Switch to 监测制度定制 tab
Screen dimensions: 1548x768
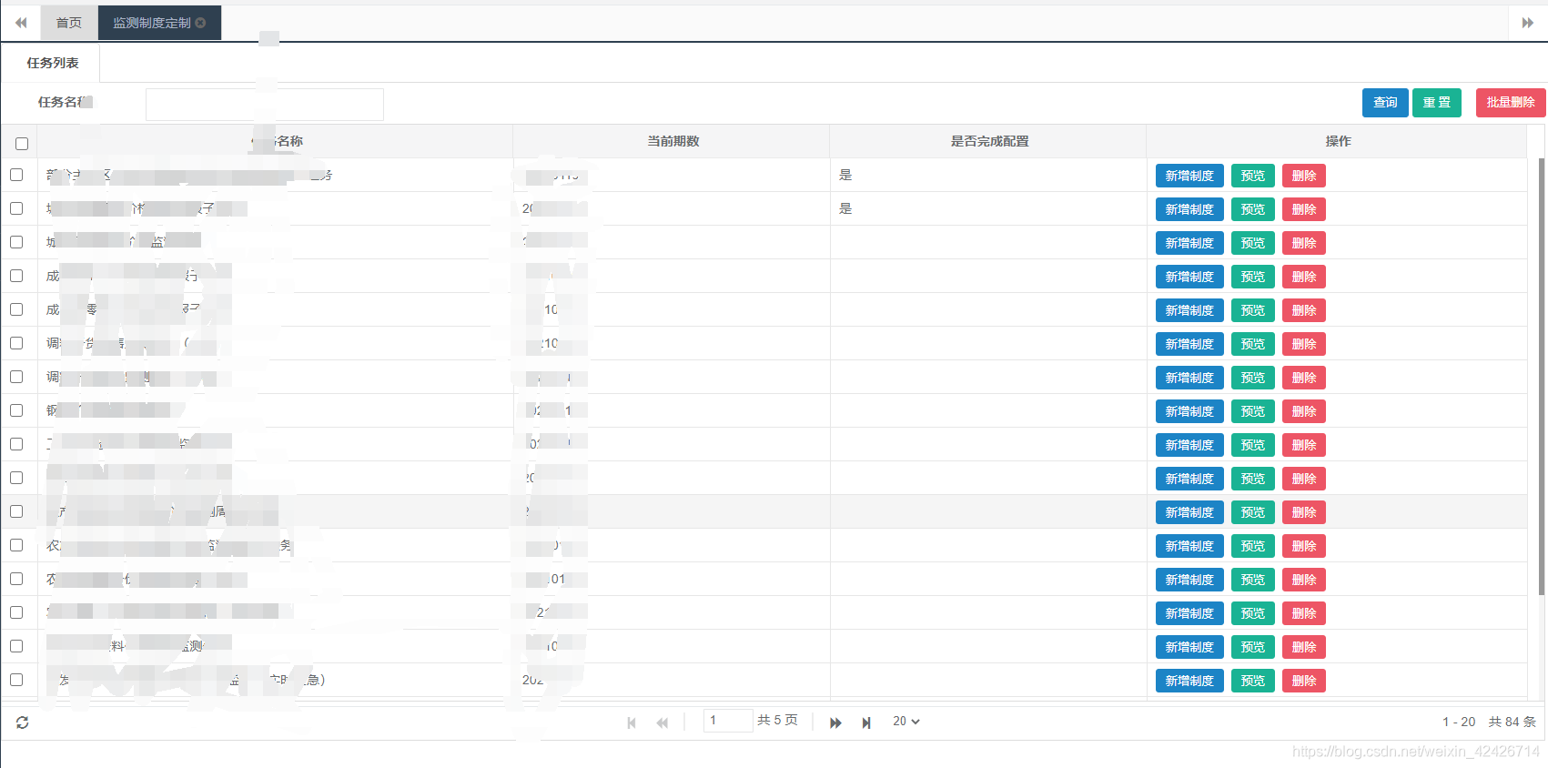click(151, 23)
